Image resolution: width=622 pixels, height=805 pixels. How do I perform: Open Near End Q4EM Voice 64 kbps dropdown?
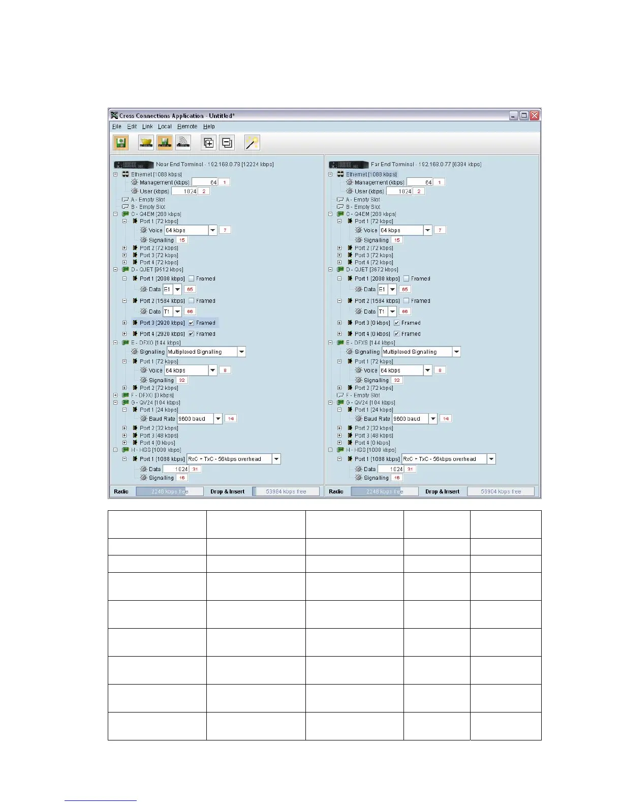click(213, 230)
